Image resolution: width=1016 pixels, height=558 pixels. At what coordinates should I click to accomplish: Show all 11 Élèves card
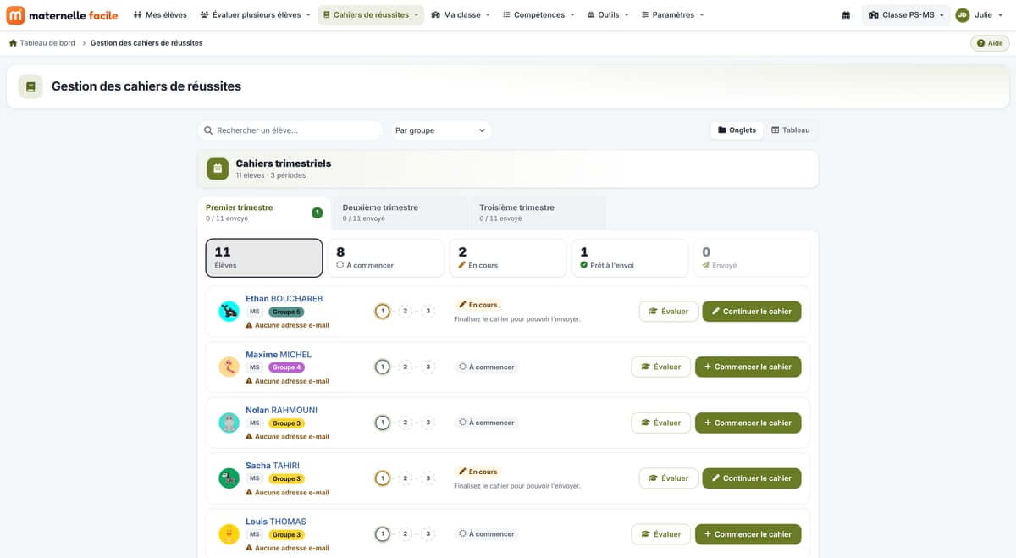[x=264, y=257]
